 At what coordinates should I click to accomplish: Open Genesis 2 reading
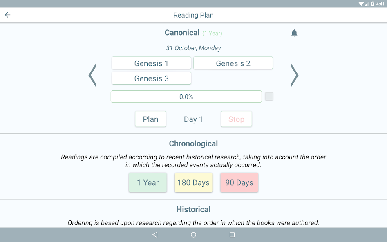click(233, 63)
